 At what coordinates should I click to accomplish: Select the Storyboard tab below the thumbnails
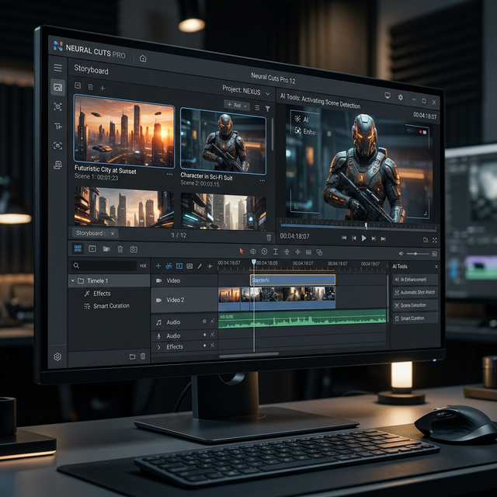(93, 233)
